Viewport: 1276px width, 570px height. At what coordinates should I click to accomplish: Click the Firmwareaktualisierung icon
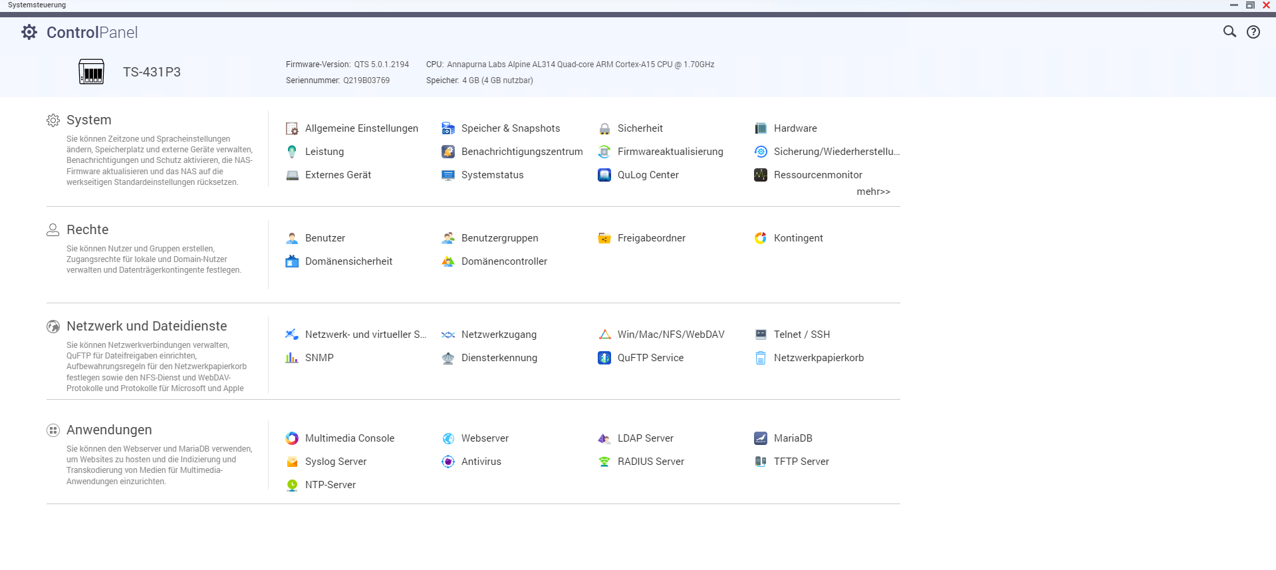point(604,152)
